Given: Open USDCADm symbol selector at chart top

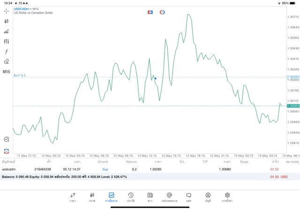Looking at the screenshot, I should coord(20,9).
